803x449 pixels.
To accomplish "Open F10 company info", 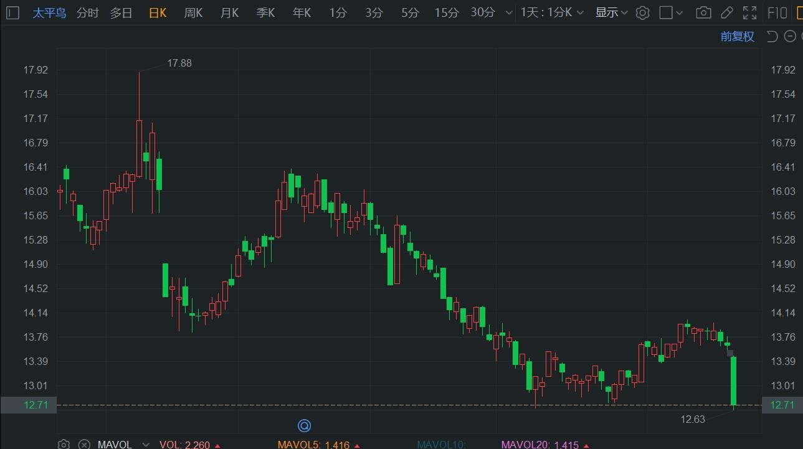I will 778,12.
